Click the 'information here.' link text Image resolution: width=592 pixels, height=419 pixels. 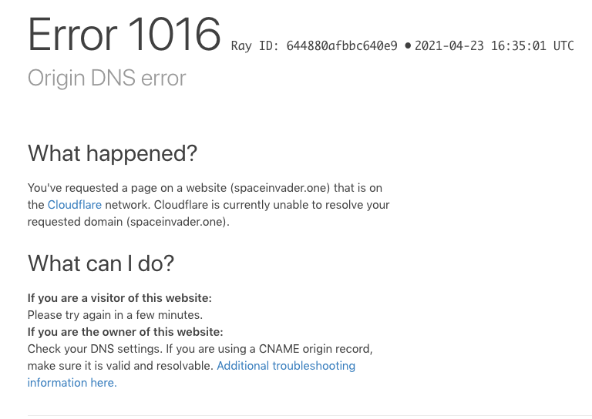click(x=72, y=383)
